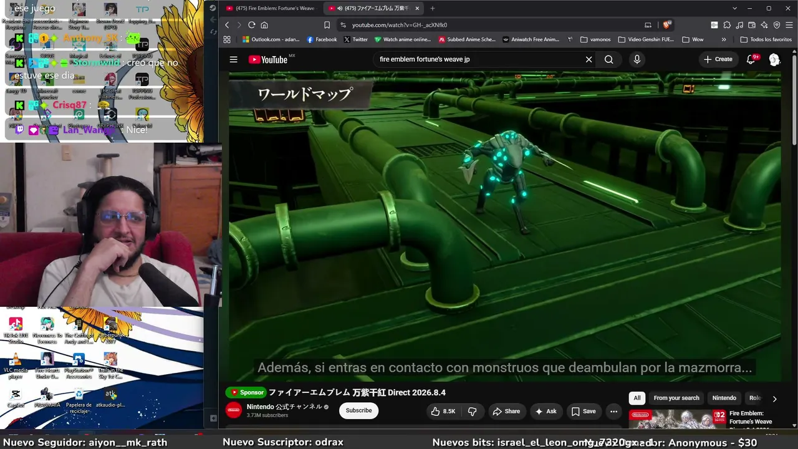Screen dimensions: 798x449
Task: Reload the current page
Action: [x=251, y=25]
